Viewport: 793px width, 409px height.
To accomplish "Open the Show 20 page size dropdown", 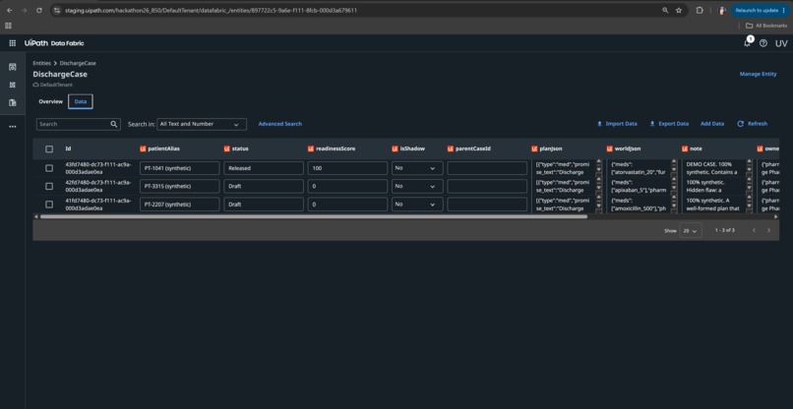I will pyautogui.click(x=691, y=230).
